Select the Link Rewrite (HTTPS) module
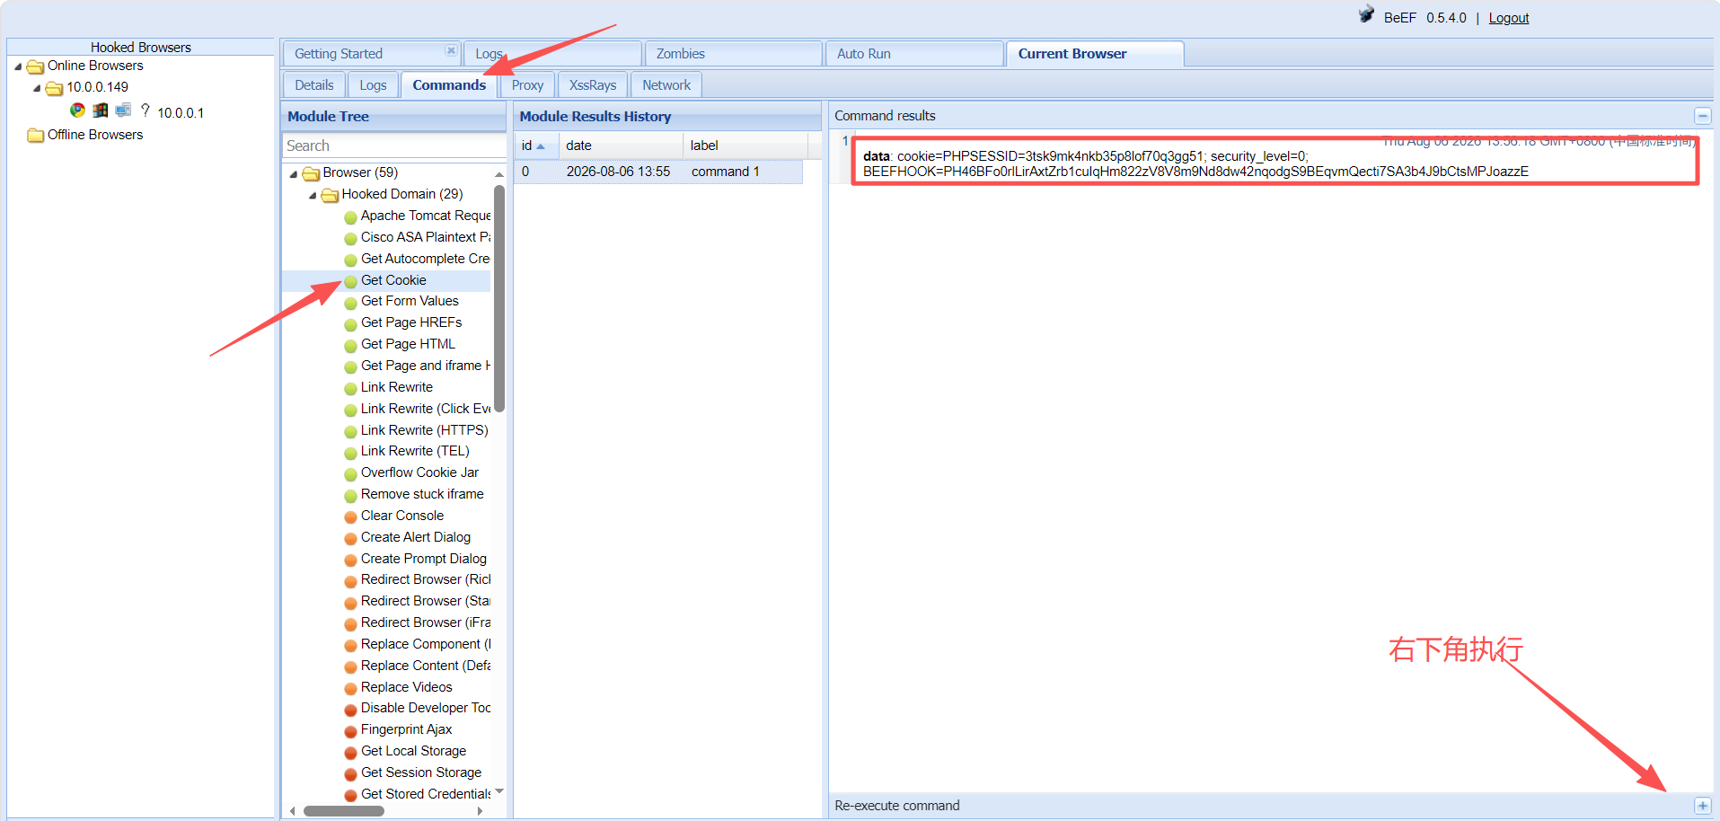 tap(425, 430)
